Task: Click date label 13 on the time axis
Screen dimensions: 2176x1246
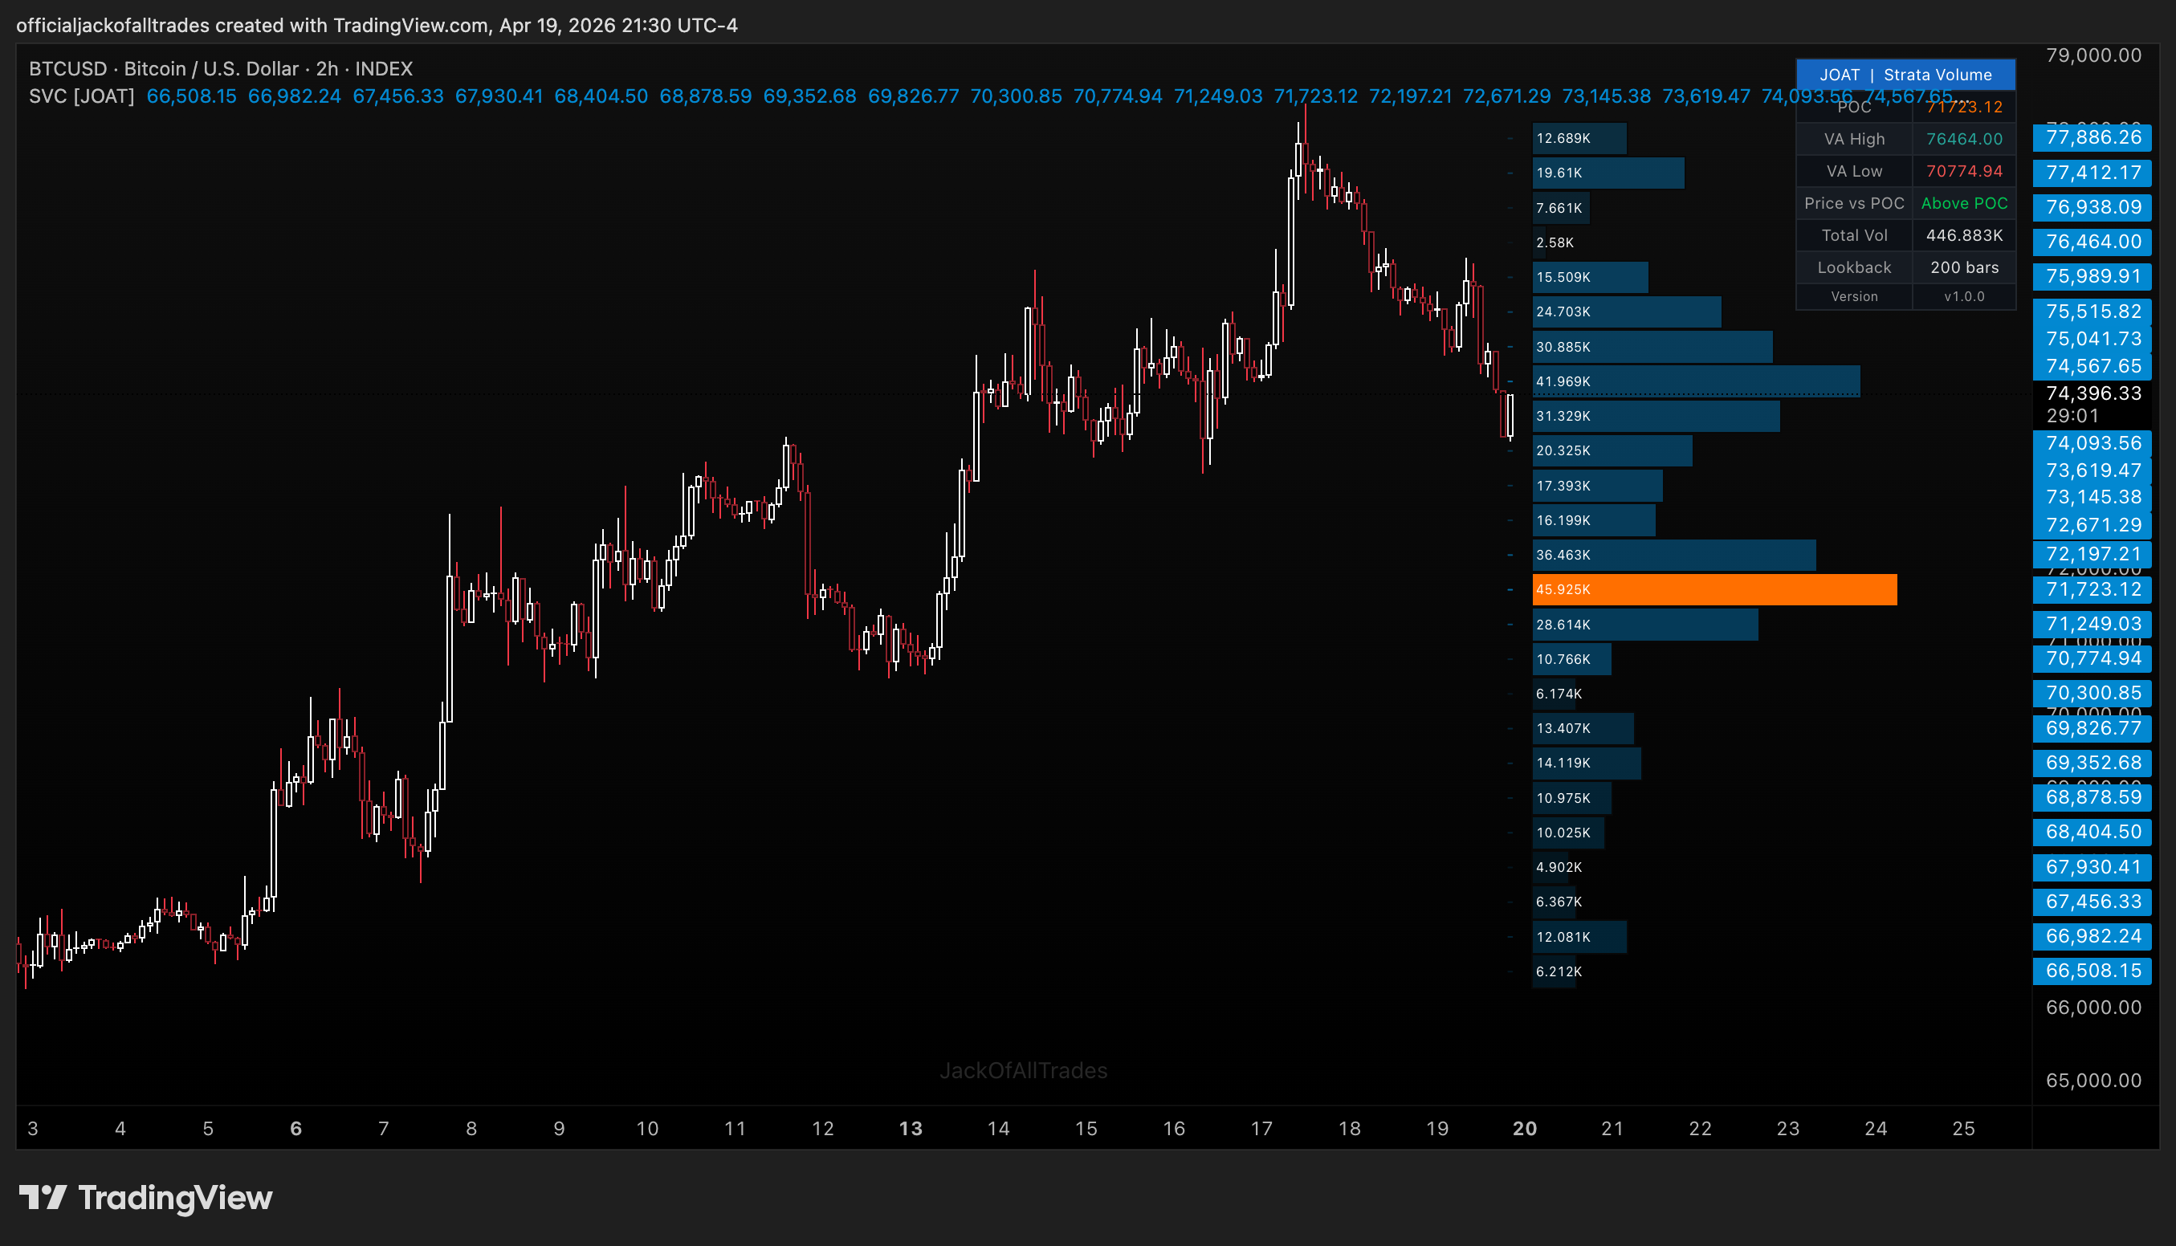Action: point(911,1129)
